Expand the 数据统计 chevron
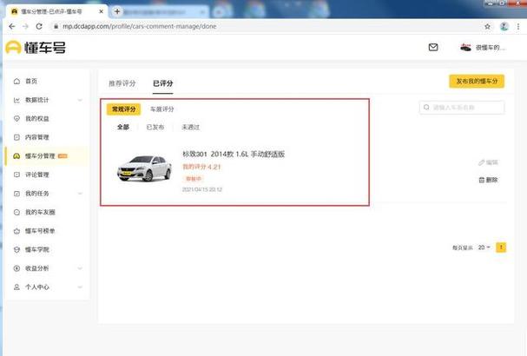527x356 pixels. pos(80,100)
